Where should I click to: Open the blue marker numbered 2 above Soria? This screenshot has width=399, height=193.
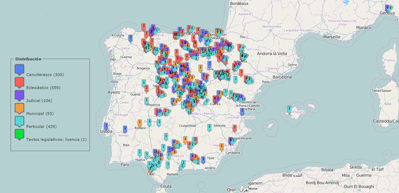click(x=209, y=64)
